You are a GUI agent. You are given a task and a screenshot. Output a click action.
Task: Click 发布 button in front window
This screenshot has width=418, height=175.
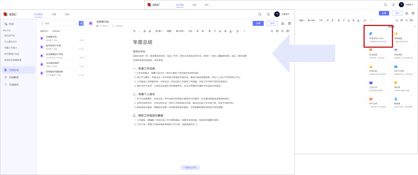[x=272, y=24]
